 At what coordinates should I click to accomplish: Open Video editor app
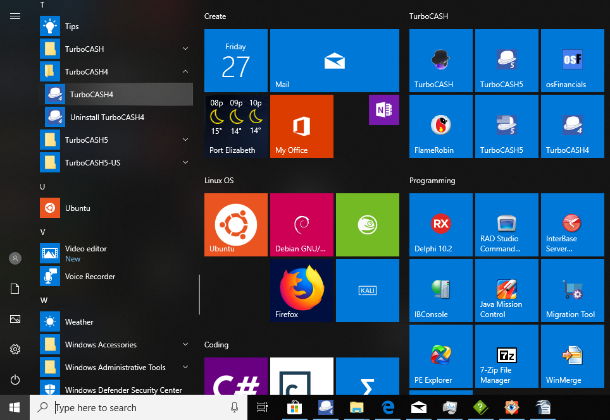click(116, 253)
